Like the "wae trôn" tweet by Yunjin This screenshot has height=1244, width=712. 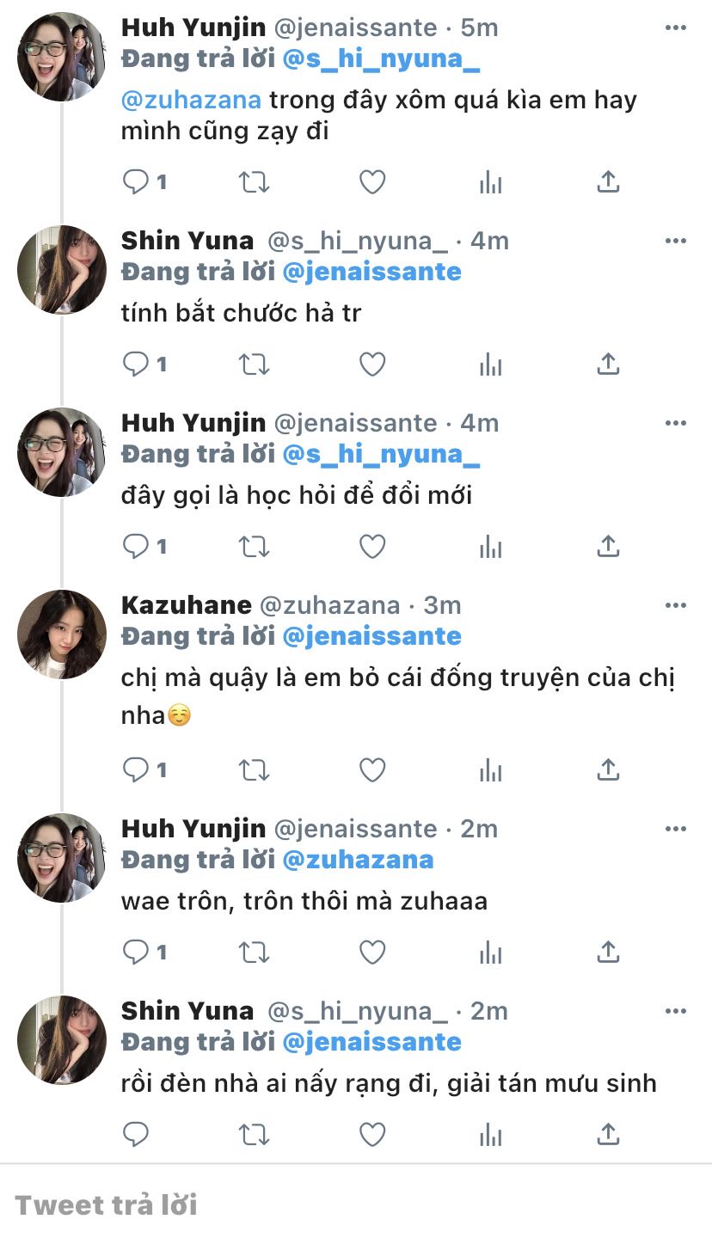371,953
